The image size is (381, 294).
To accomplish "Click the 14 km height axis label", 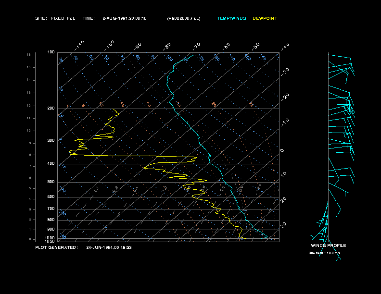I will [29, 80].
